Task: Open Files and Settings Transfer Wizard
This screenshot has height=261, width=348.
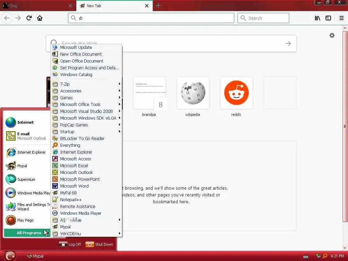Action: tap(27, 207)
